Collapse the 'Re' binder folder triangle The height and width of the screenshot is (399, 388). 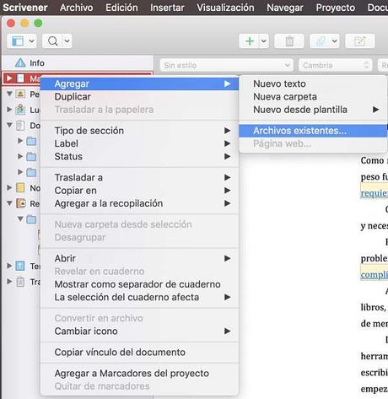point(9,203)
